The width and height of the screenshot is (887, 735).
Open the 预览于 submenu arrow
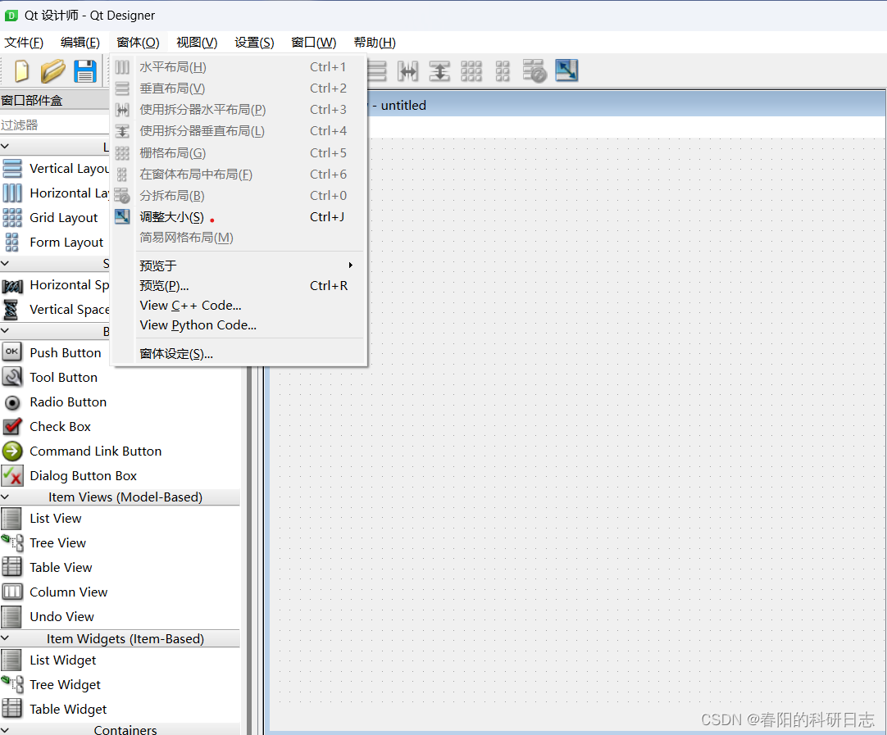click(x=351, y=265)
